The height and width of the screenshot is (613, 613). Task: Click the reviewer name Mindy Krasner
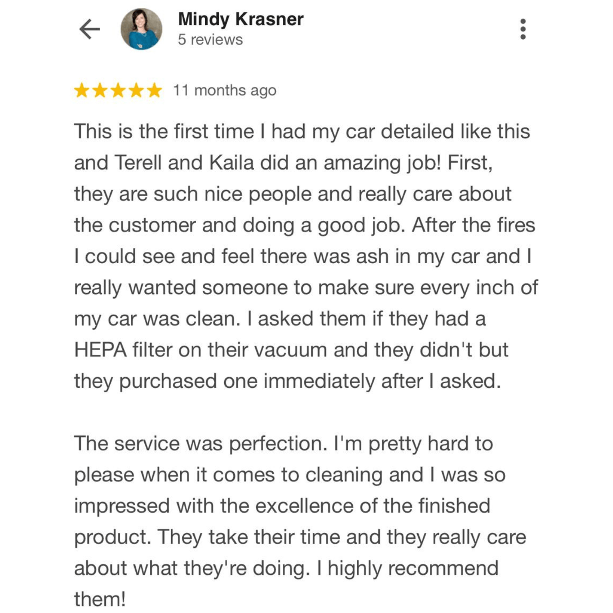pyautogui.click(x=241, y=19)
